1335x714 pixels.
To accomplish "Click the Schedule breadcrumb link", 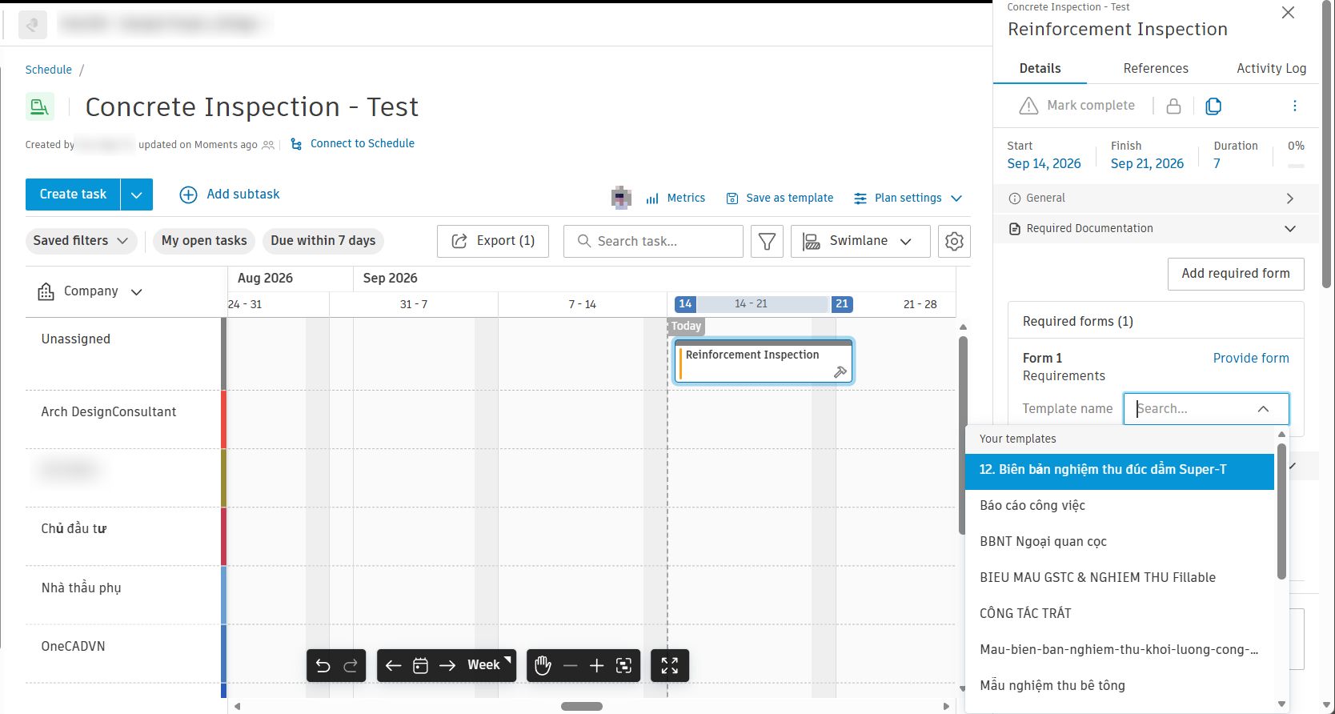I will click(49, 70).
